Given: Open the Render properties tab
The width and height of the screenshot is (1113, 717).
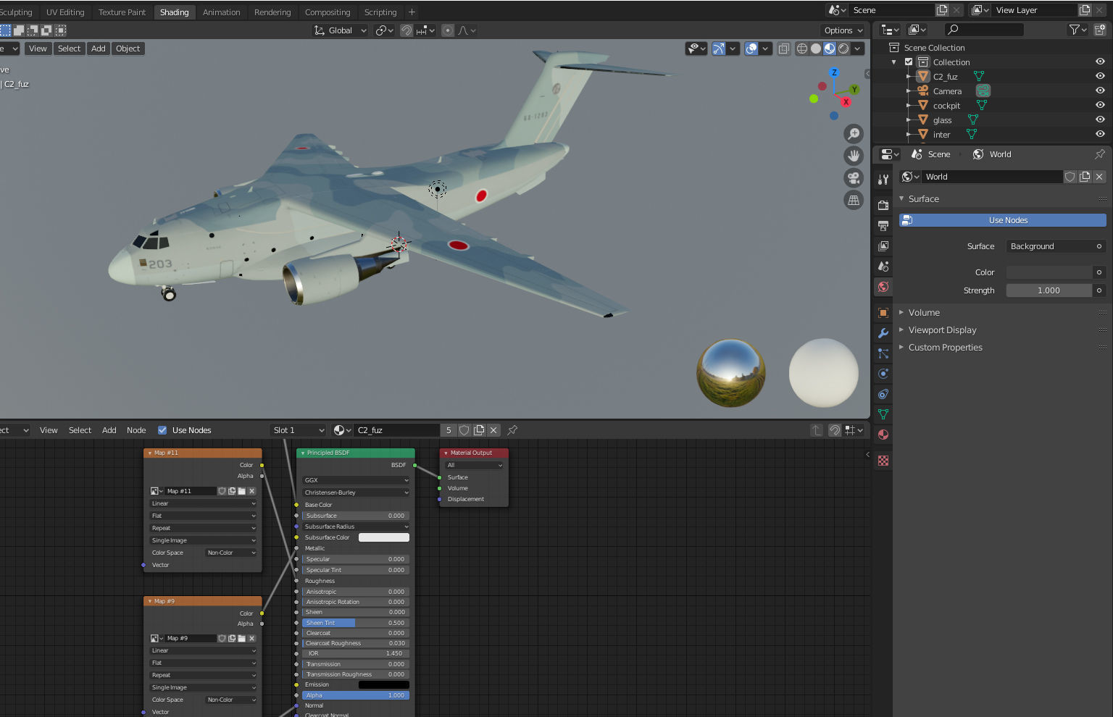Looking at the screenshot, I should coord(883,205).
